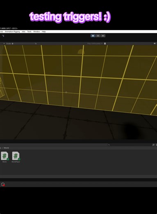Click the small cursor icon in top-left toolbar
The height and width of the screenshot is (214, 157).
coord(3,36)
